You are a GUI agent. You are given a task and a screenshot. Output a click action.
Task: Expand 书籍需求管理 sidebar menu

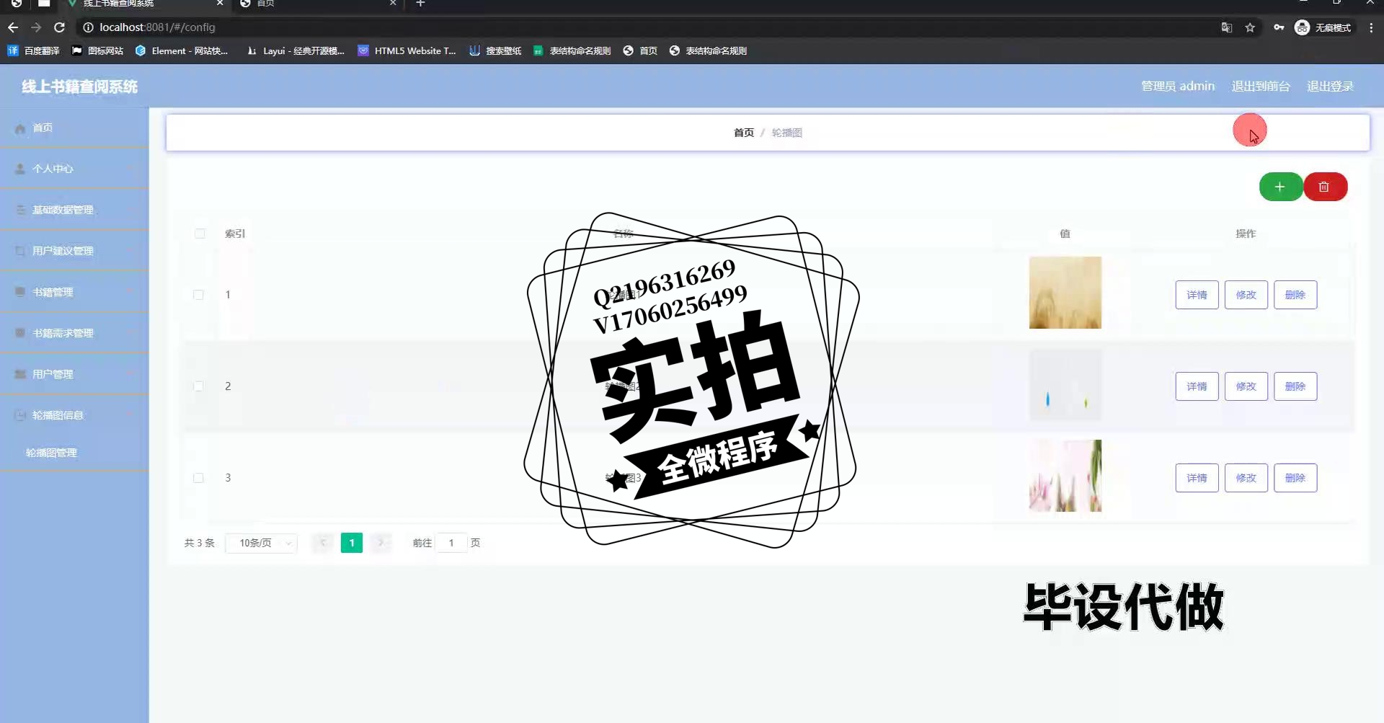[x=74, y=333]
